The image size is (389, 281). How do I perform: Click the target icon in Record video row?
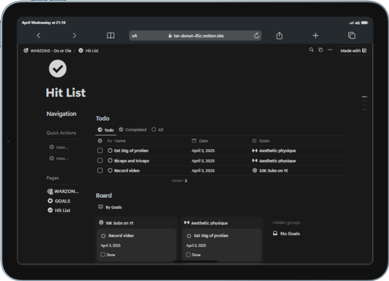[x=255, y=170]
